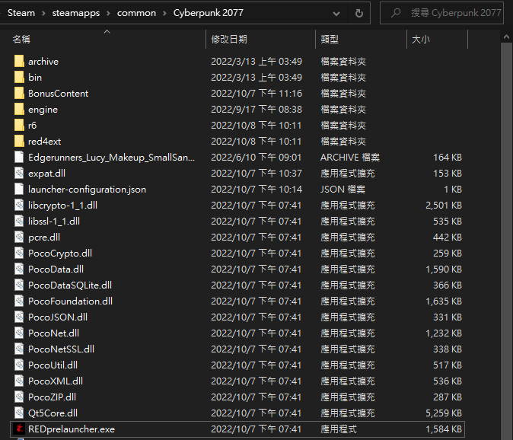Select the libcrypto-1_1.dll file name

tap(62, 205)
